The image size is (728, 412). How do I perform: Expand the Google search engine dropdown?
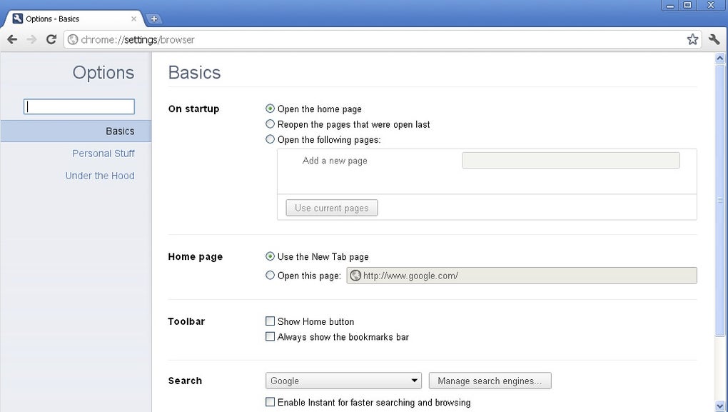343,381
